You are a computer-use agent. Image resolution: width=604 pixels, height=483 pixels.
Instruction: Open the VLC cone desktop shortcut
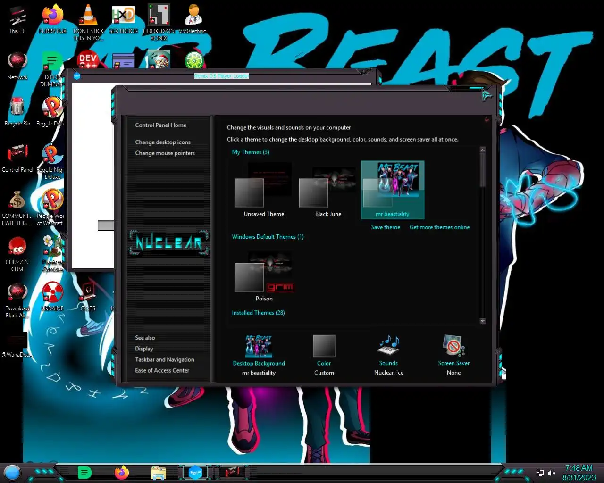click(x=88, y=23)
